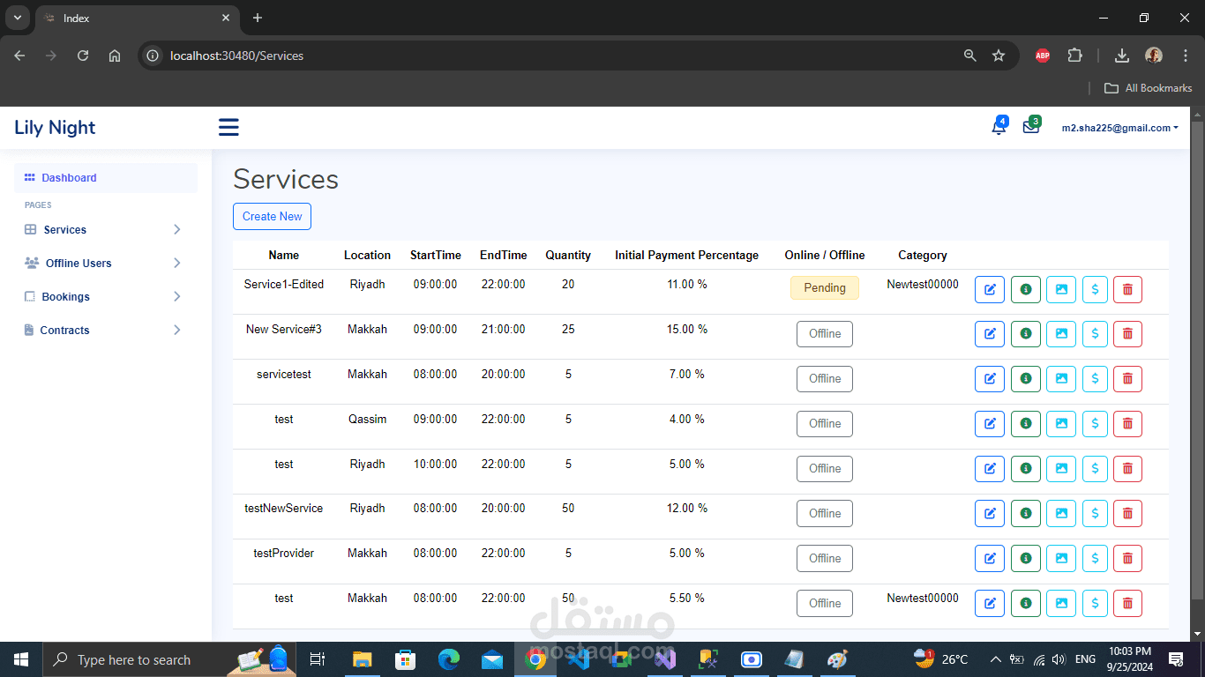Open the tab search dropdown arrow
Image resolution: width=1205 pixels, height=677 pixels.
tap(17, 18)
